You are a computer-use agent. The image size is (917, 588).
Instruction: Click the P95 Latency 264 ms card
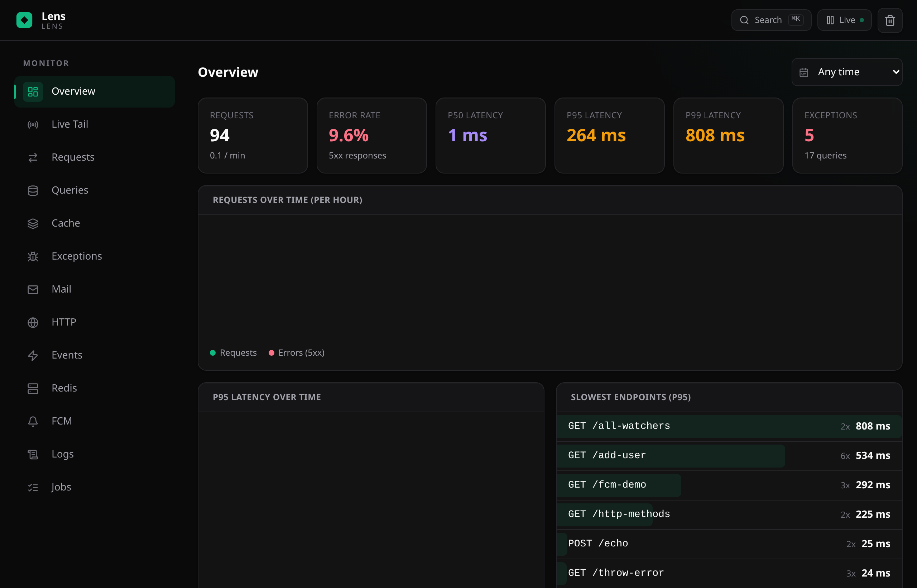pos(610,136)
